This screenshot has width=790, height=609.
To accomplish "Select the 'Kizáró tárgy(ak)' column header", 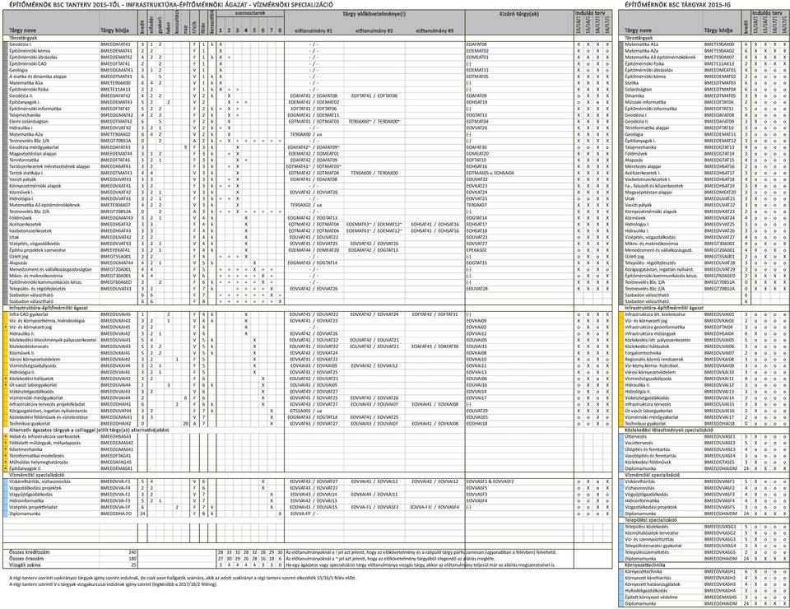I will coord(519,14).
